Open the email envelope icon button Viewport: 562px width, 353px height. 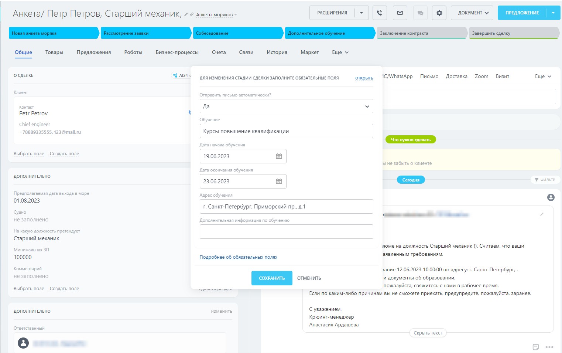click(x=400, y=13)
